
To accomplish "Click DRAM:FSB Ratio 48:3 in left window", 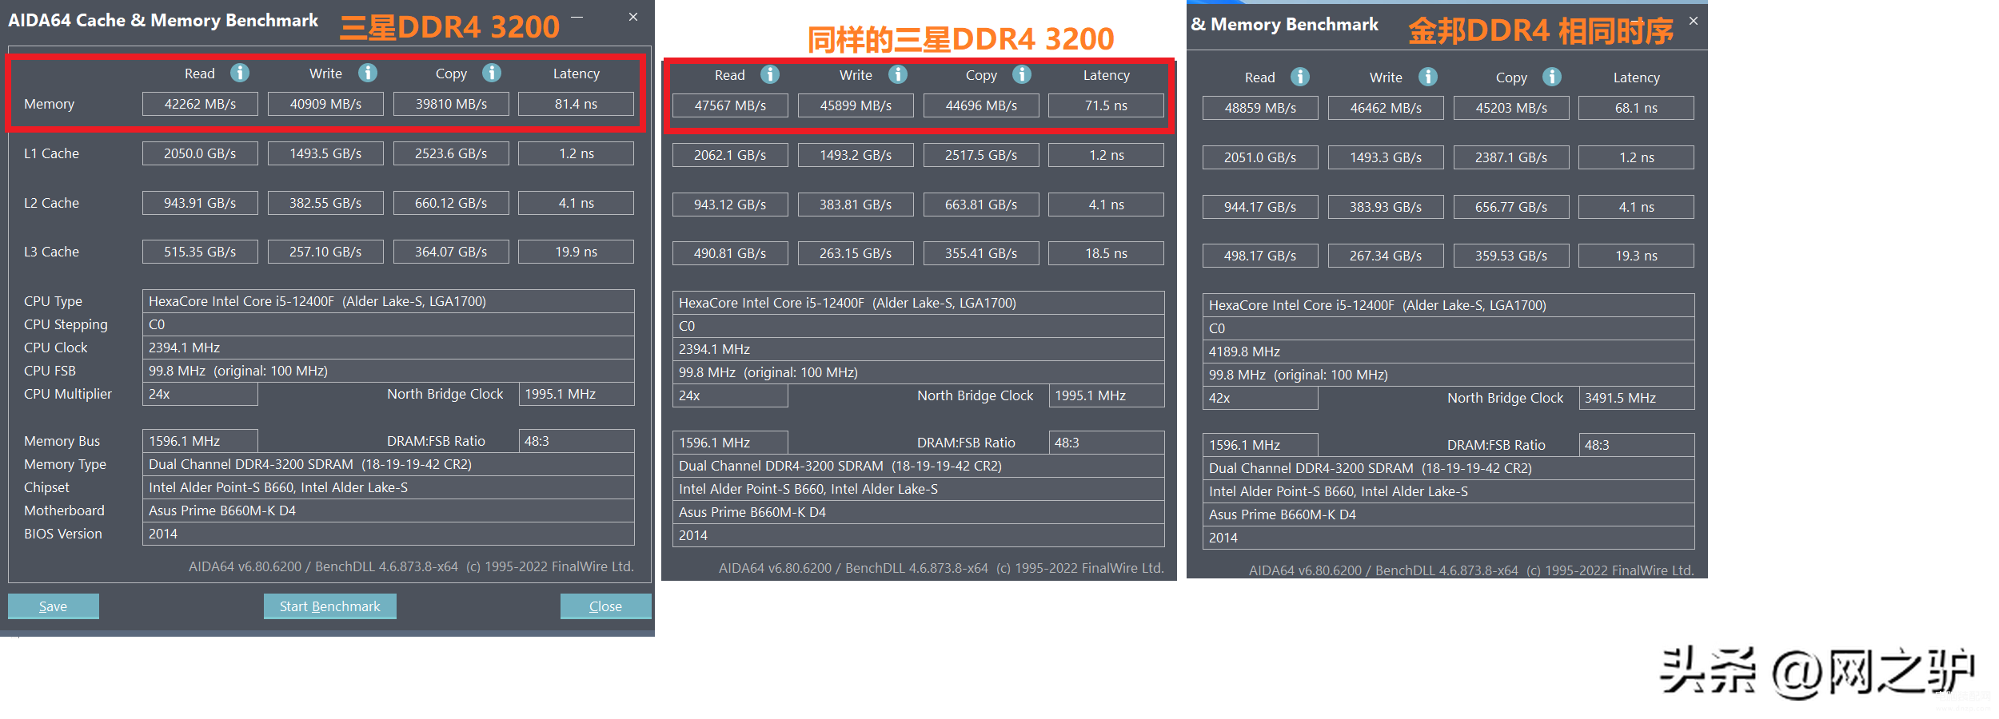I will coord(577,441).
